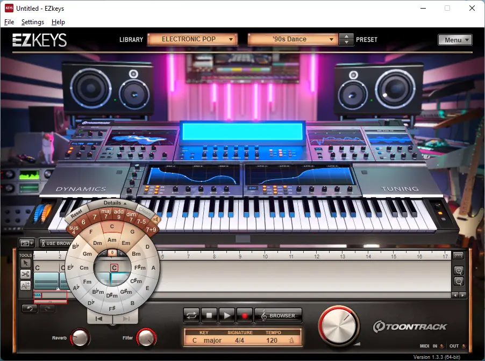Click Clean on the chord wheel

click(x=144, y=211)
